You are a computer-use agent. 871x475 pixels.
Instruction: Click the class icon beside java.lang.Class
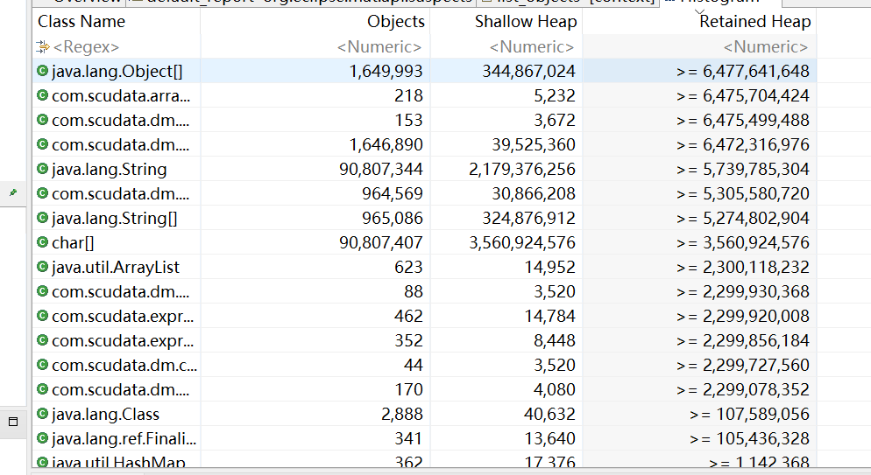point(42,414)
